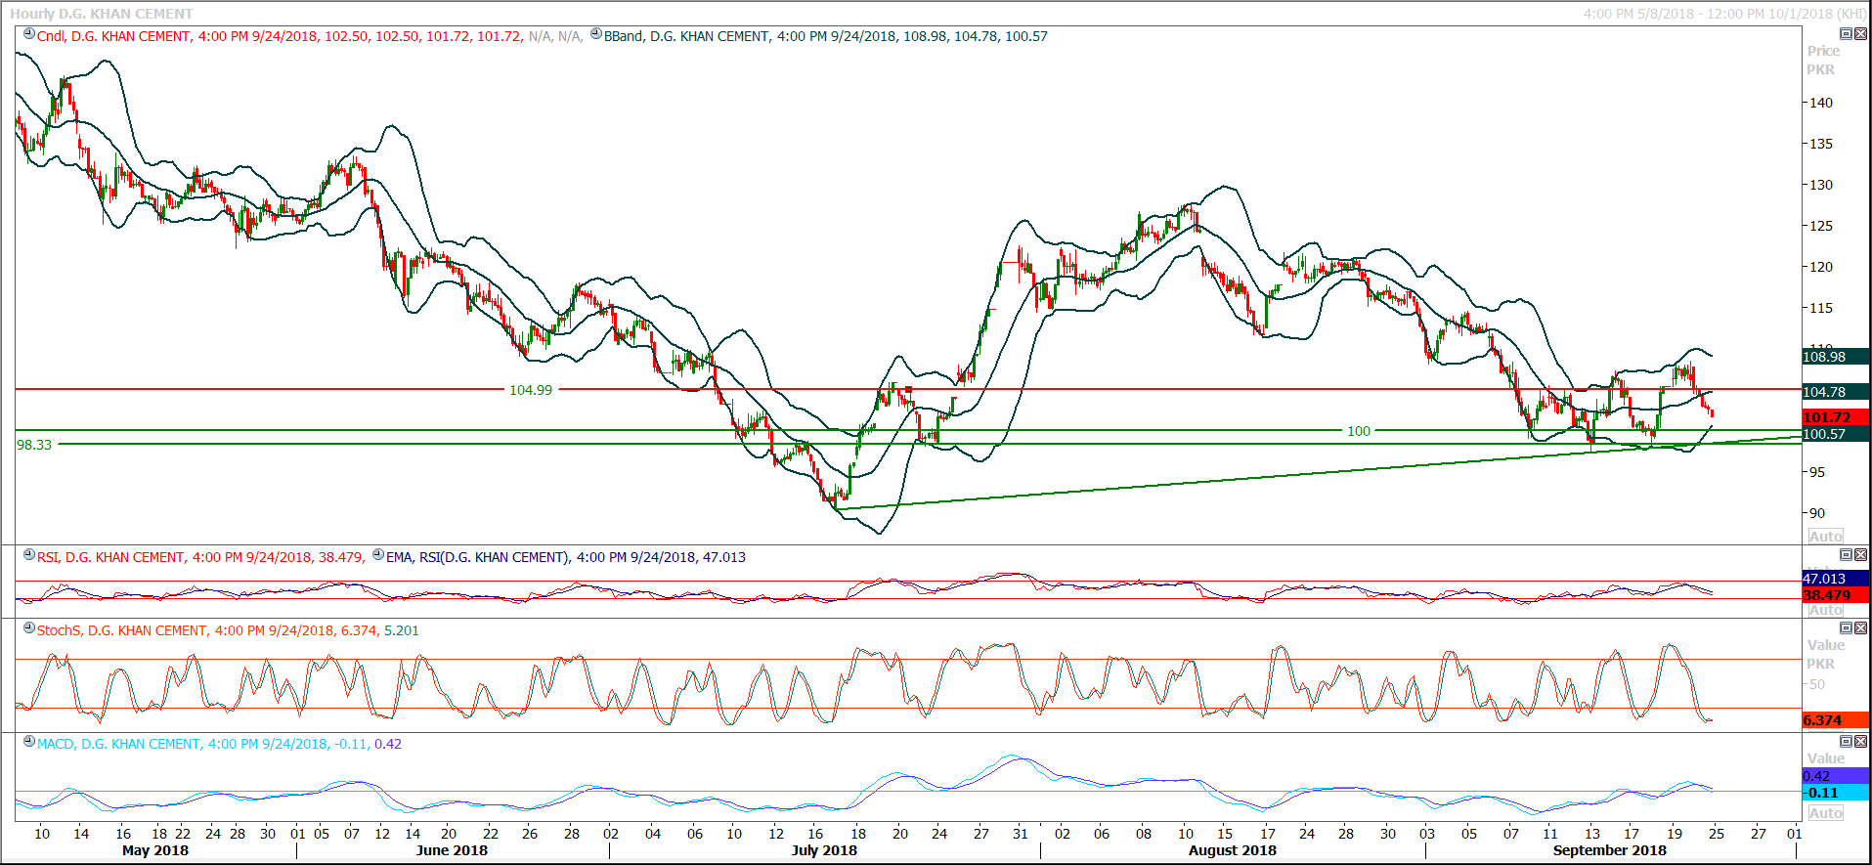Maximize the RSI indicator pane
Image resolution: width=1872 pixels, height=865 pixels.
click(1846, 554)
